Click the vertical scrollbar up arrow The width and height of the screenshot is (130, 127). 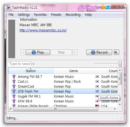tap(120, 70)
